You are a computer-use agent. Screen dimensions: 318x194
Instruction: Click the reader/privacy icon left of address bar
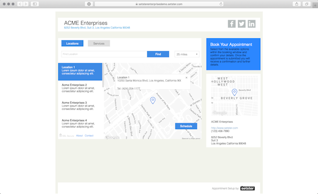click(89, 4)
